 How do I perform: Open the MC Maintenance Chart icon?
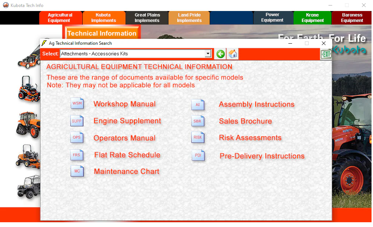pyautogui.click(x=77, y=171)
